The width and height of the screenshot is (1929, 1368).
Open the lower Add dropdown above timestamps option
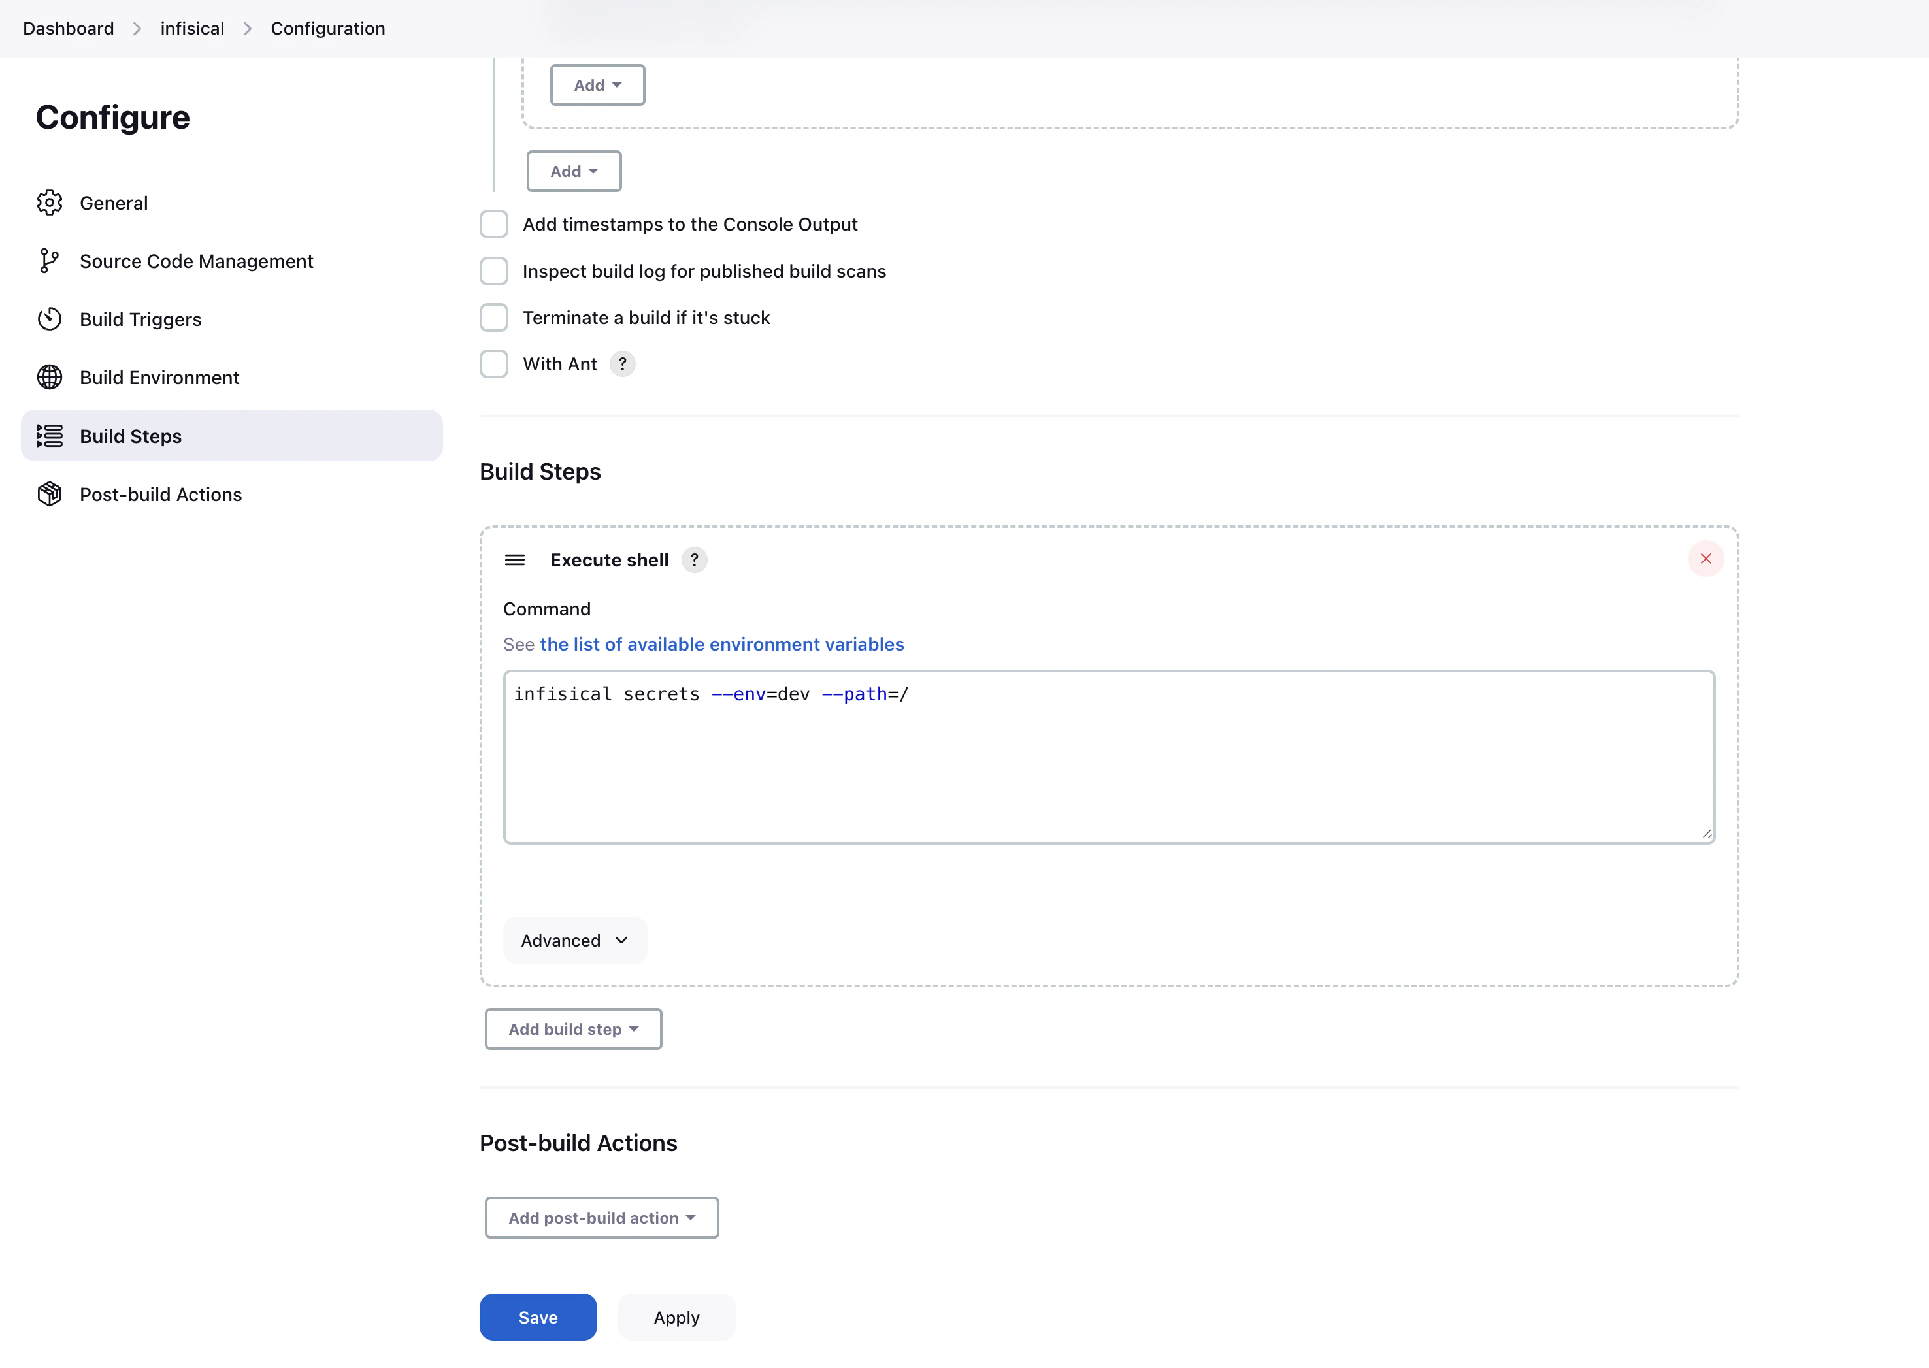(574, 171)
